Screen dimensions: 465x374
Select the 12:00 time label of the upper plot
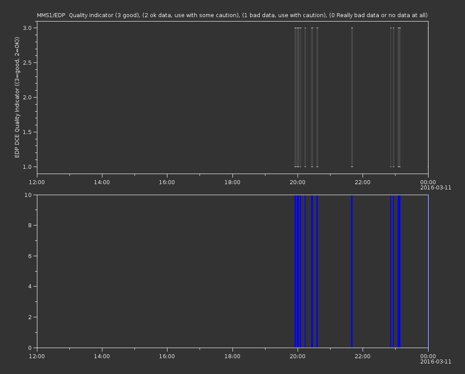(37, 182)
